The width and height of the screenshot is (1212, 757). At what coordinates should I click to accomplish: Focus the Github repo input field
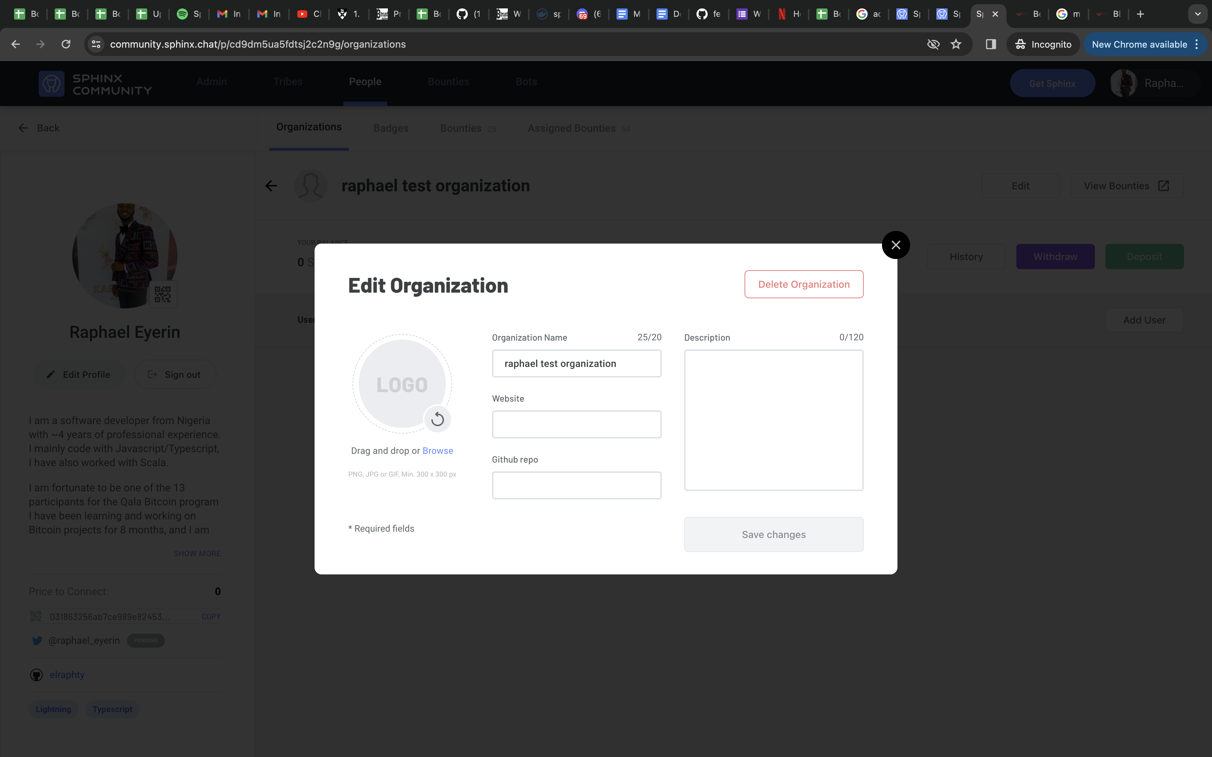pyautogui.click(x=577, y=485)
